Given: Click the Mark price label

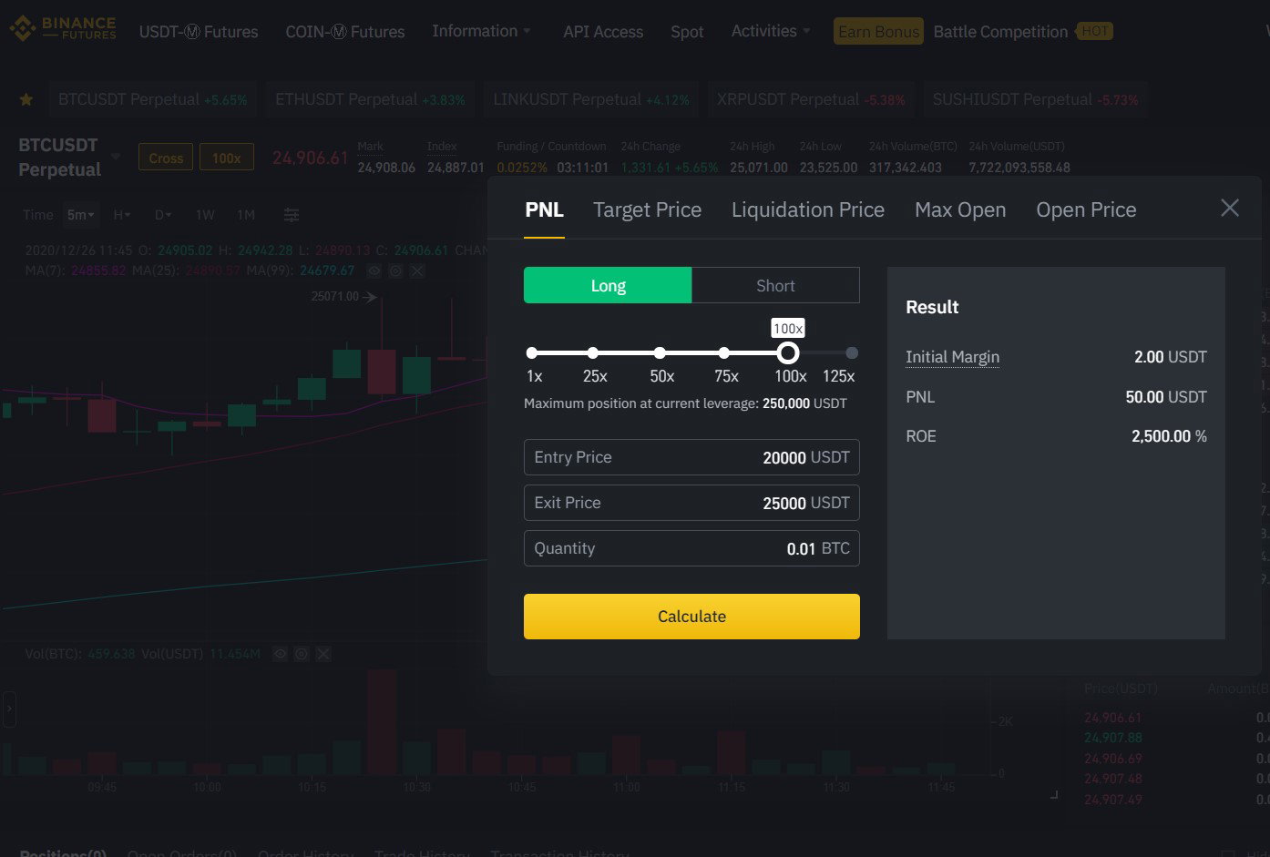Looking at the screenshot, I should pyautogui.click(x=371, y=146).
